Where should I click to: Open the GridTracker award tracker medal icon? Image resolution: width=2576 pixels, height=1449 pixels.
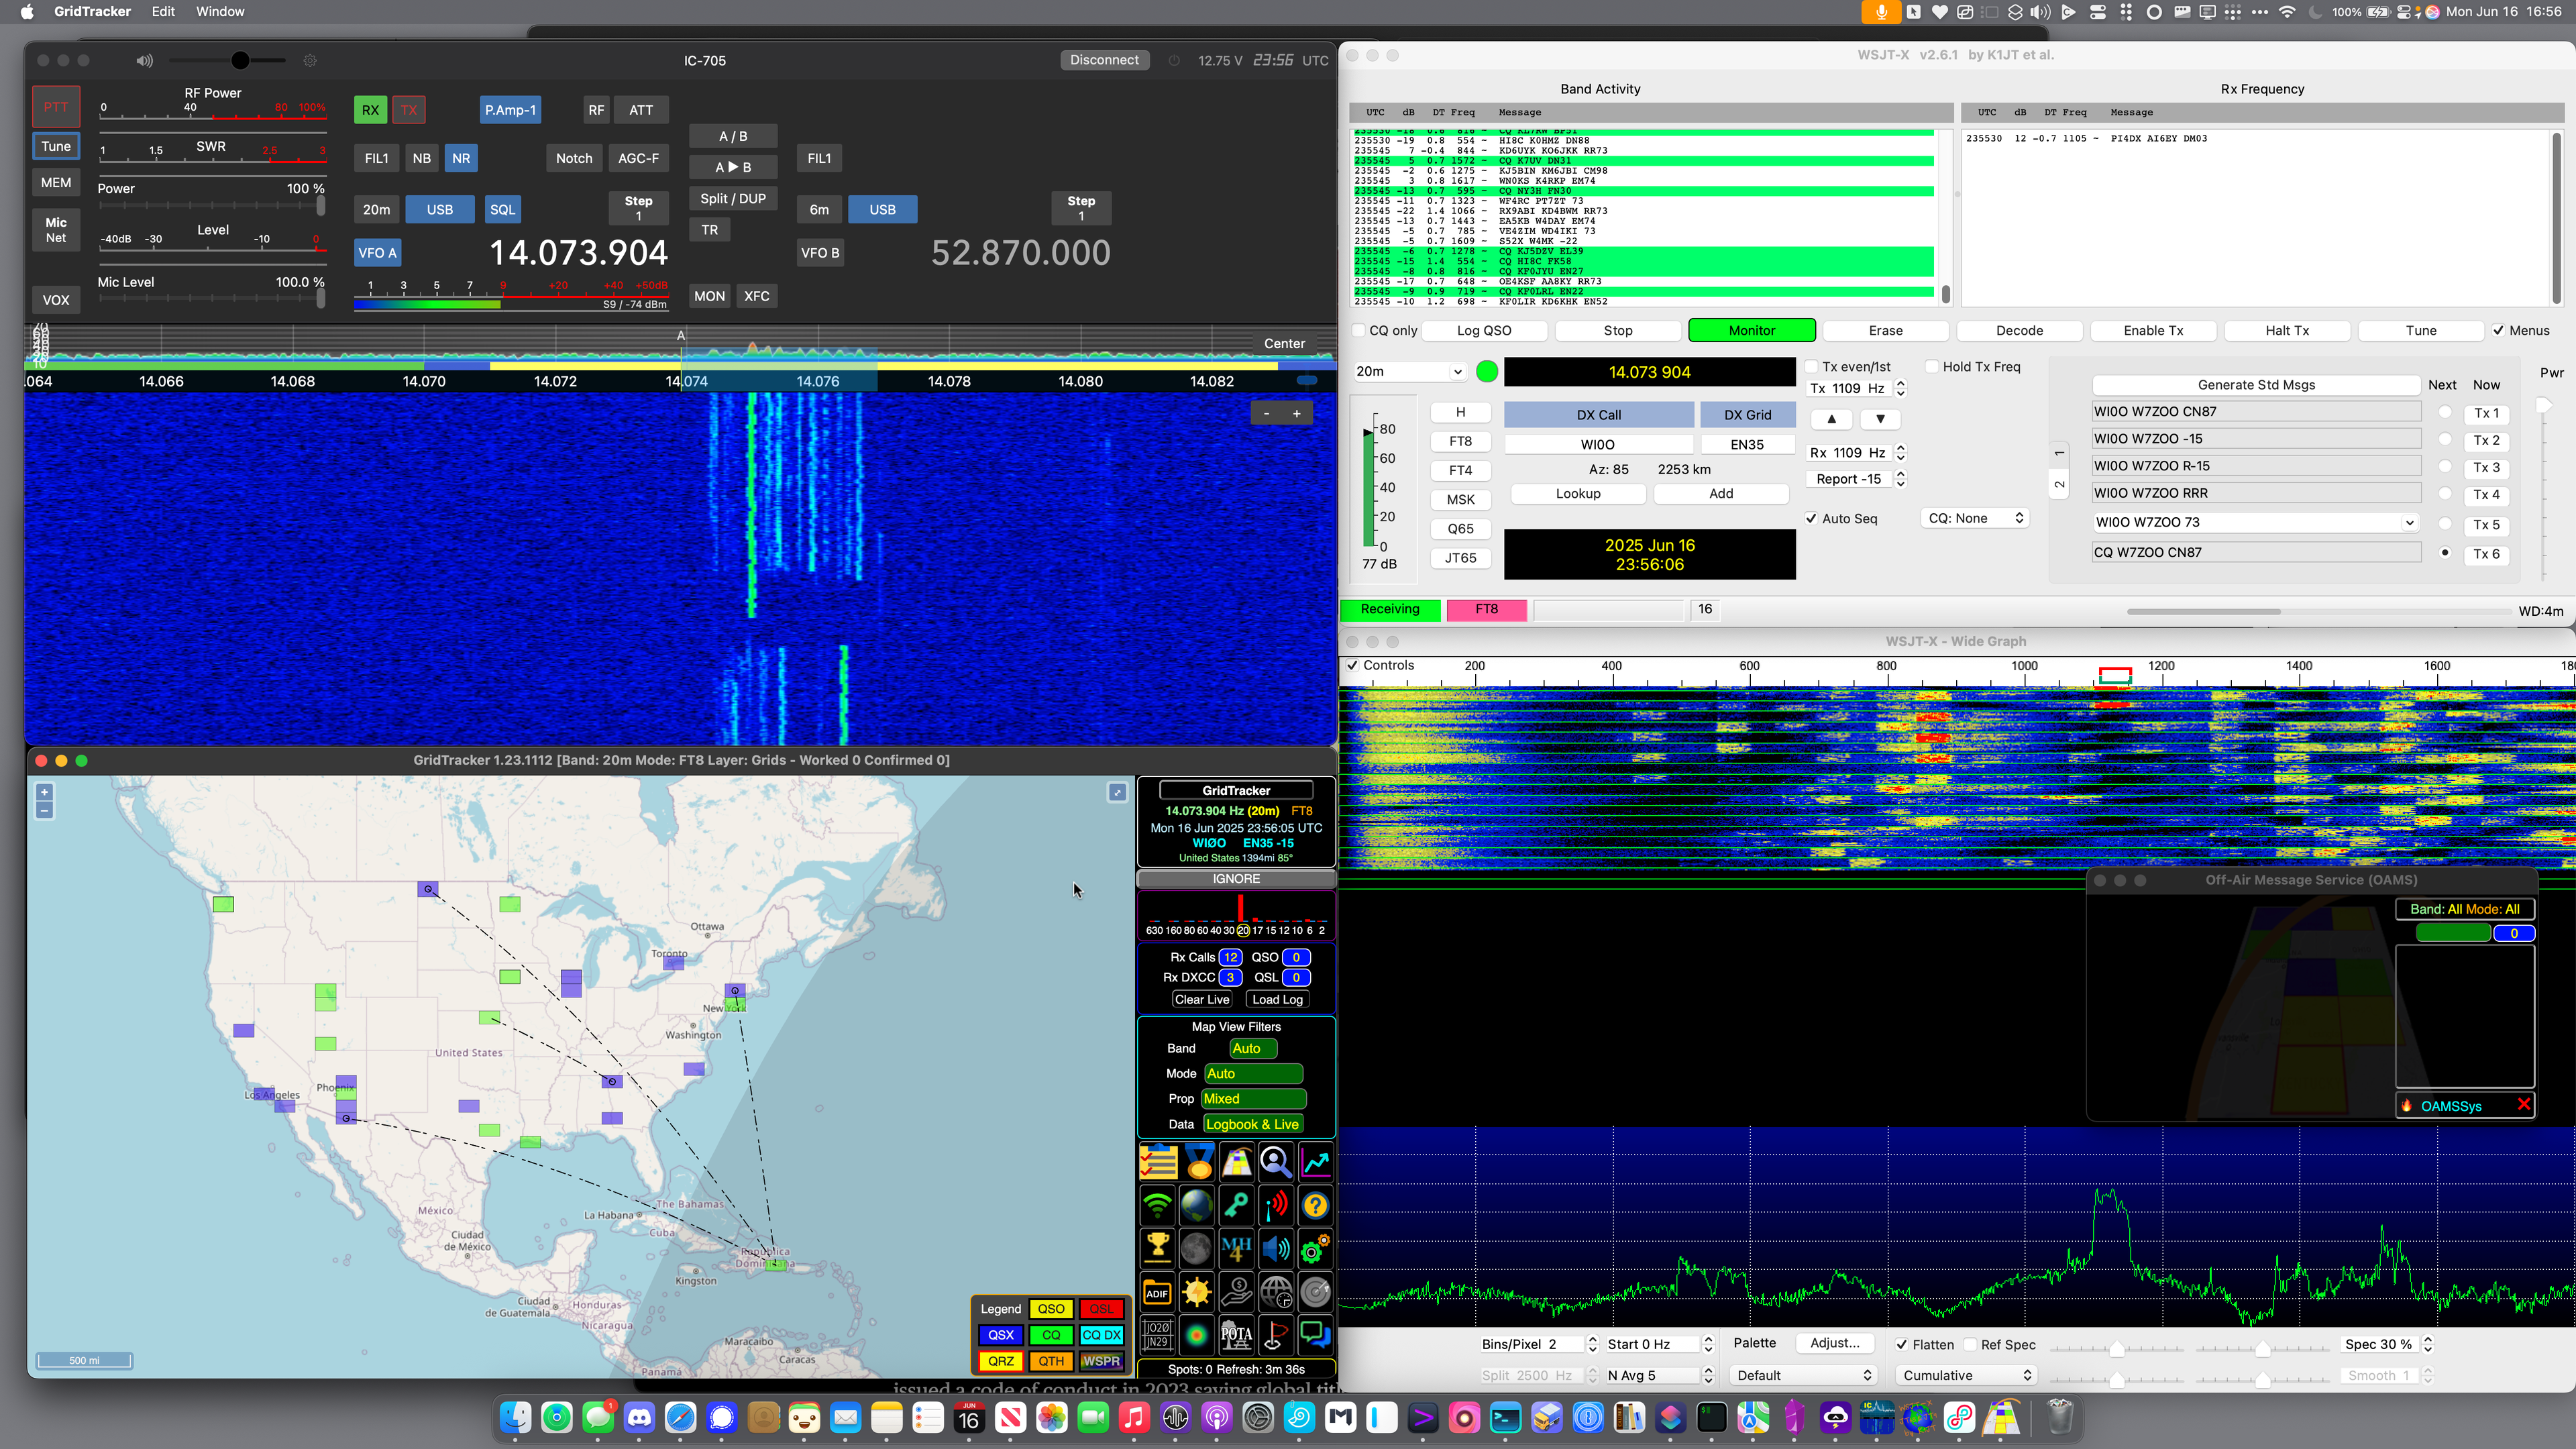1198,1163
